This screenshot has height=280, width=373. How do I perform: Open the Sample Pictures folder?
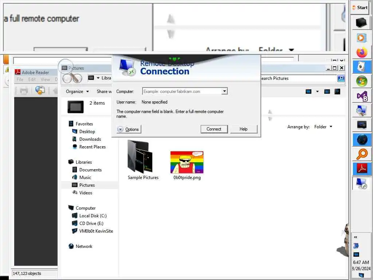click(x=143, y=160)
